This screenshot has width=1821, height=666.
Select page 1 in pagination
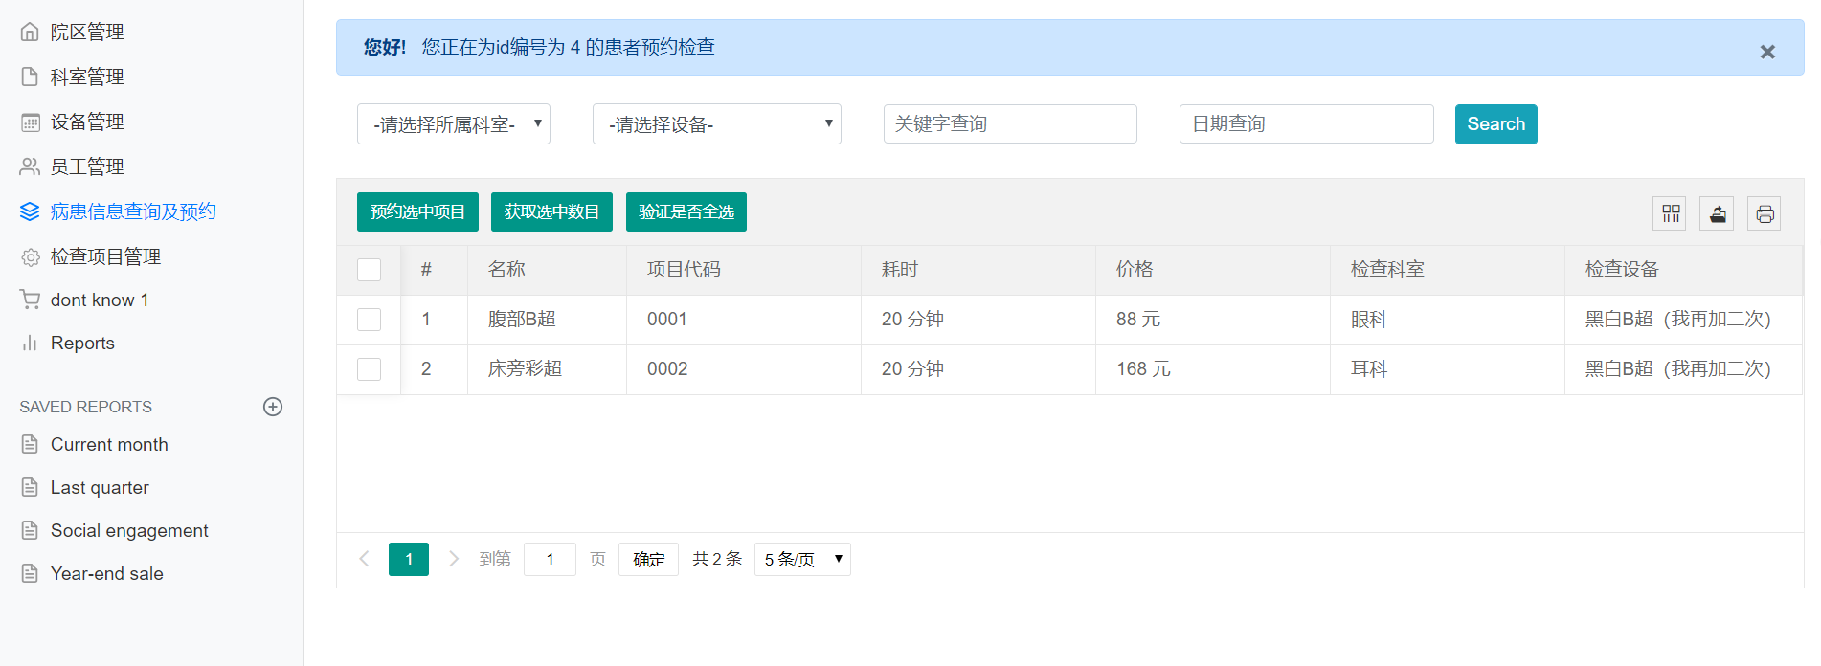[x=409, y=559]
